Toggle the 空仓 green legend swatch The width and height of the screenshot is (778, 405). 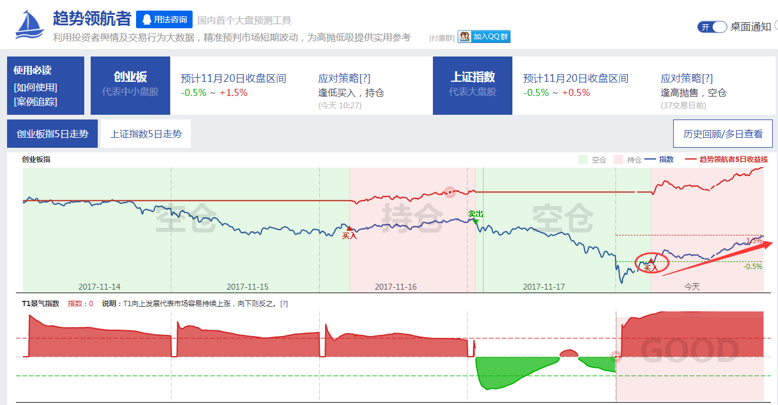click(583, 160)
